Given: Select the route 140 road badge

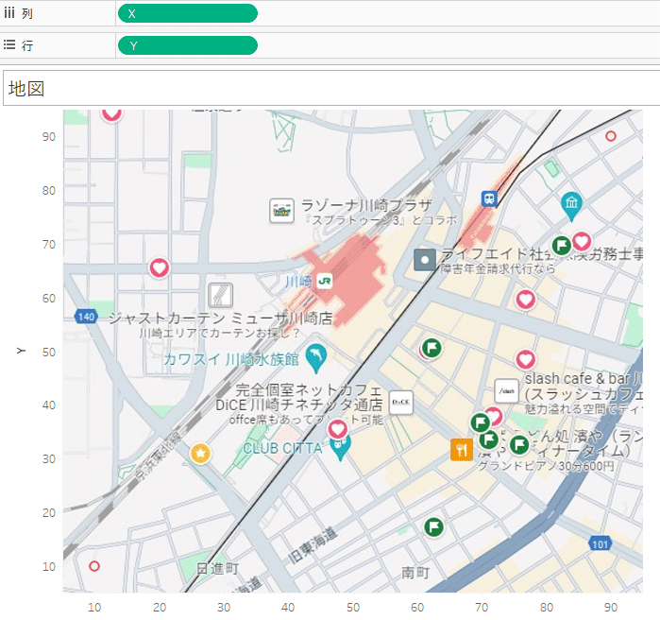Looking at the screenshot, I should click(x=86, y=317).
